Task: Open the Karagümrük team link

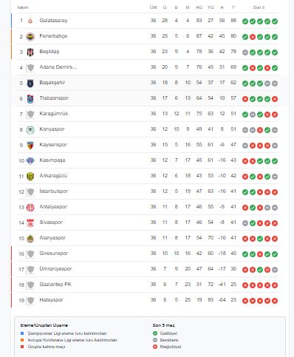Action: coord(54,114)
